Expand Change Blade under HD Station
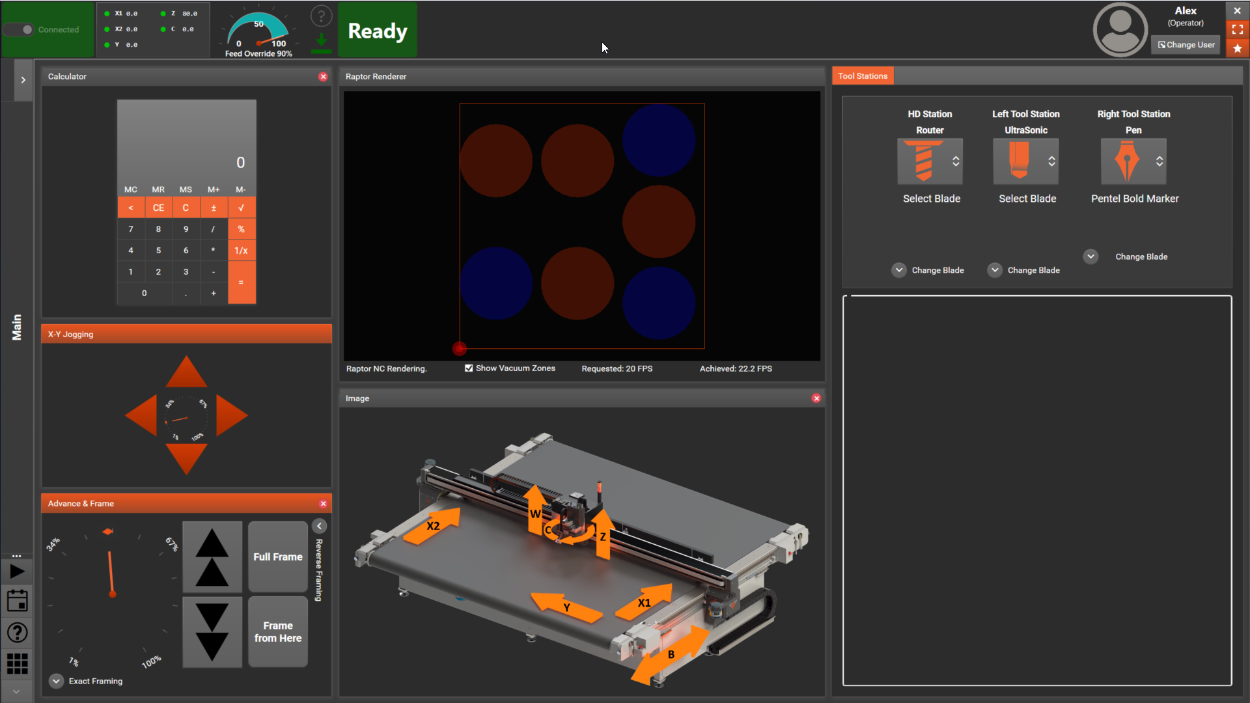Image resolution: width=1250 pixels, height=703 pixels. [899, 270]
